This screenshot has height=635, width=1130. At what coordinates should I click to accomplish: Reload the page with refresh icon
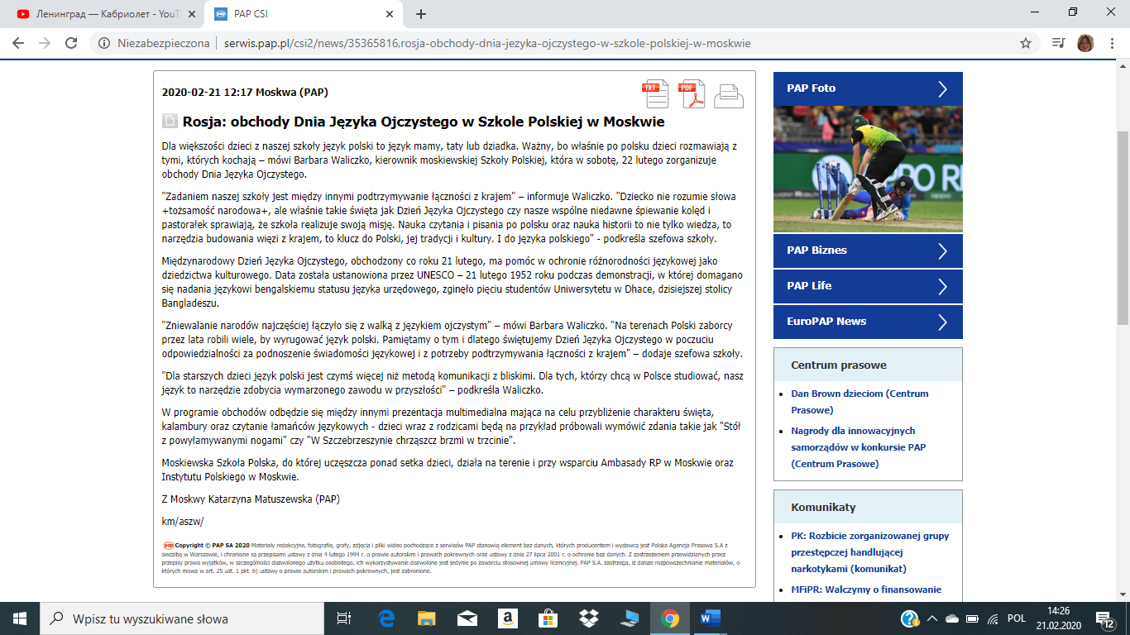point(72,43)
